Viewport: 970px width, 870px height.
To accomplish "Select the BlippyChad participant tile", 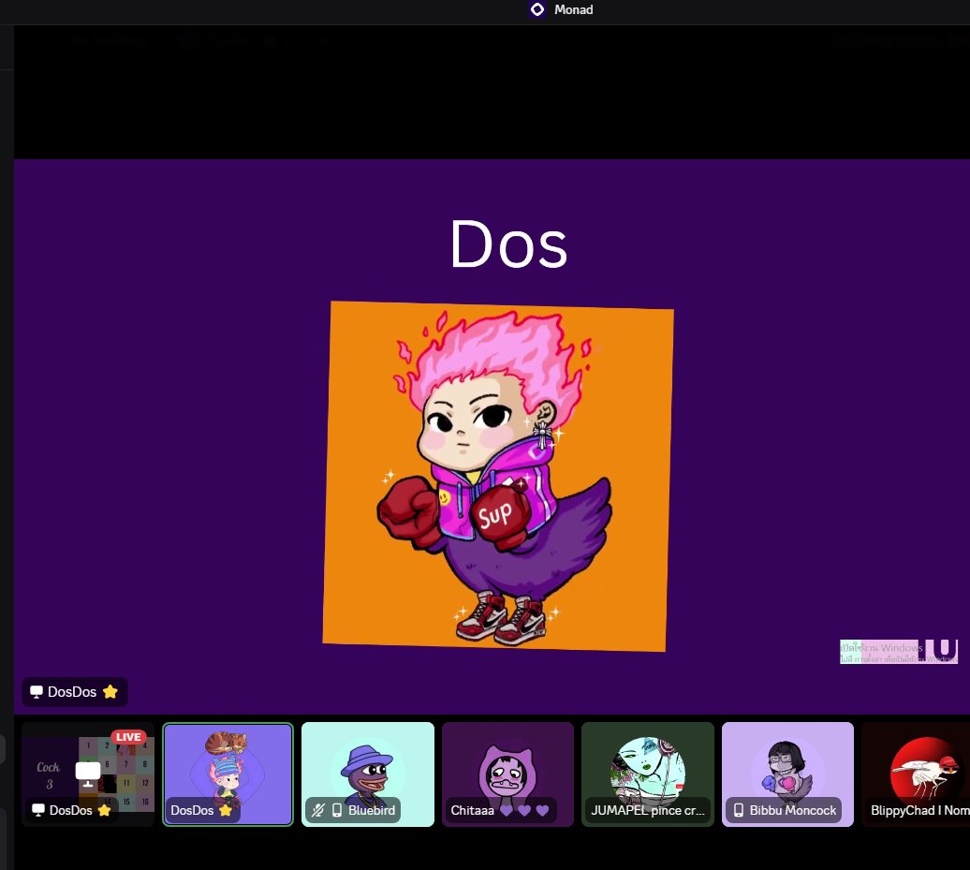I will [x=916, y=774].
